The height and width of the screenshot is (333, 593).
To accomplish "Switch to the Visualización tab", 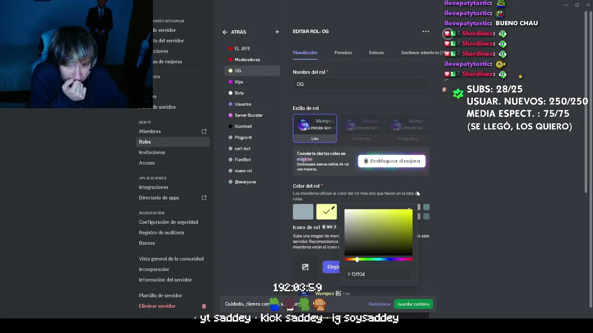I will (305, 53).
